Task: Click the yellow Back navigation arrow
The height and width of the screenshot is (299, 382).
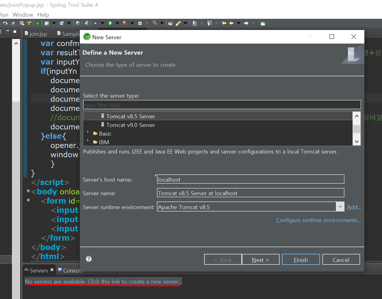Action: (231, 23)
